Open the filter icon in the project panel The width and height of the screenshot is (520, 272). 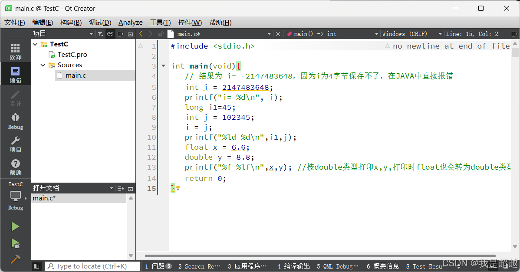[x=100, y=33]
